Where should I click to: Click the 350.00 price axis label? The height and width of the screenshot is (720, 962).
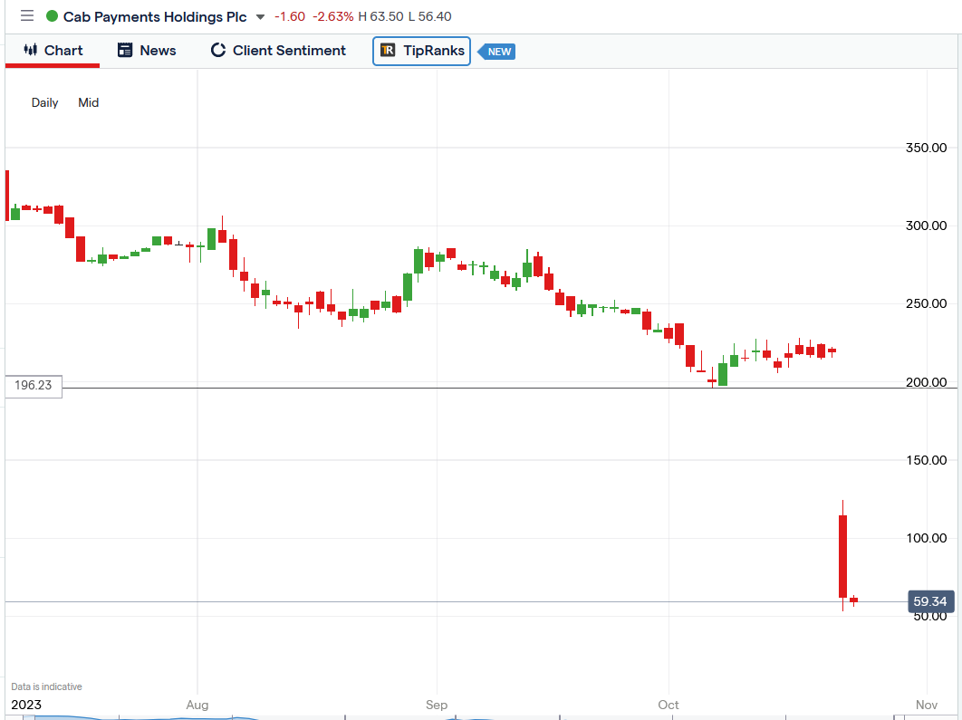[x=927, y=148]
